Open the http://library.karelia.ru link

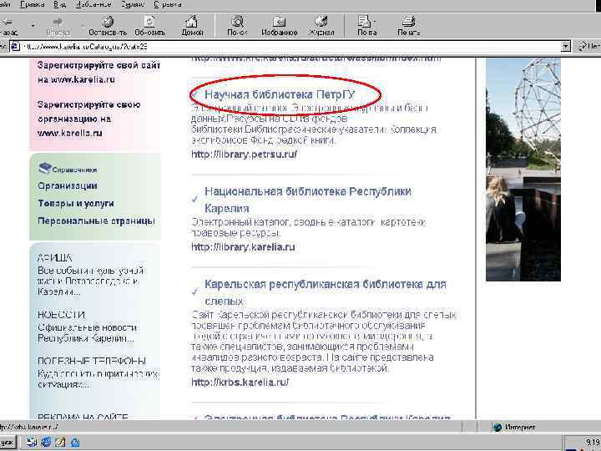pyautogui.click(x=243, y=247)
